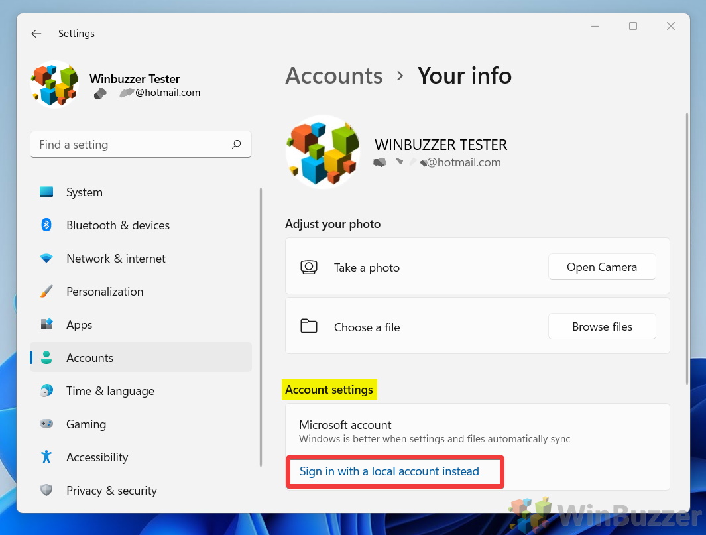Click the large account profile picture
Viewport: 706px width, 535px height.
click(x=323, y=152)
